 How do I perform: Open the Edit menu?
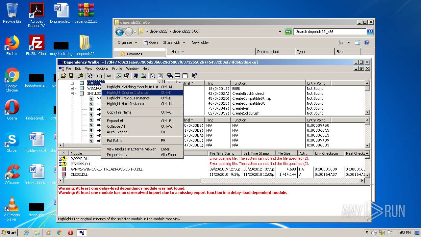point(78,68)
